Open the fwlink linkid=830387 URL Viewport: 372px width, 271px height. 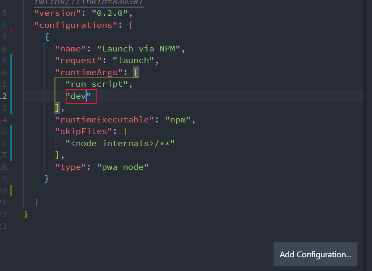[89, 3]
